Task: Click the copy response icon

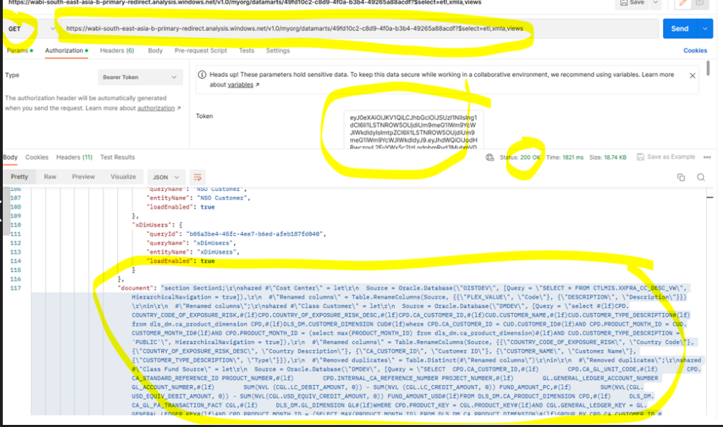Action: (681, 177)
